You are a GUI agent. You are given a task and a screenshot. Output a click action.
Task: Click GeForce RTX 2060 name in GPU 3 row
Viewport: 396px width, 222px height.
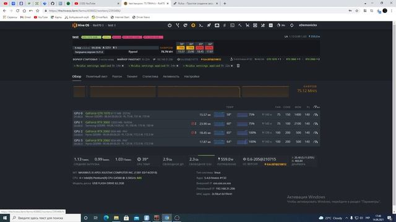coord(98,141)
